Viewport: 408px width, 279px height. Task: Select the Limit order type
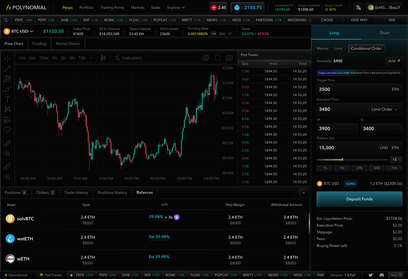coord(338,49)
